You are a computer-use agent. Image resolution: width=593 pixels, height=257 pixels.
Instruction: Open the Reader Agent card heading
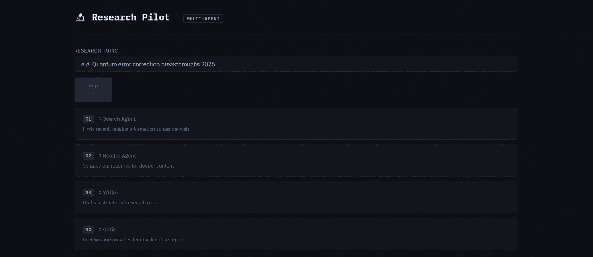[x=119, y=156]
